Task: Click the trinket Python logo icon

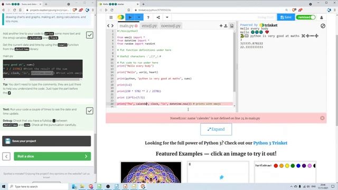Action: coord(121,17)
